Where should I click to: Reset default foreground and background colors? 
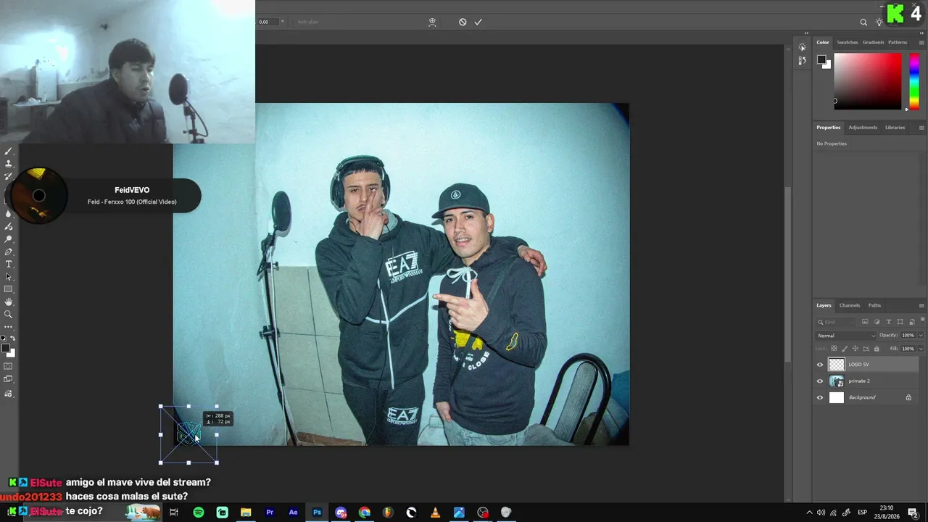tap(4, 339)
